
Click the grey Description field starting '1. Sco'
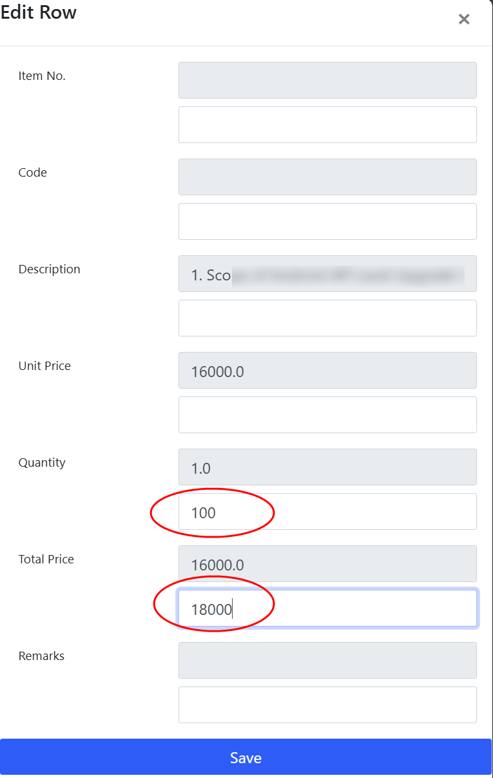[327, 273]
